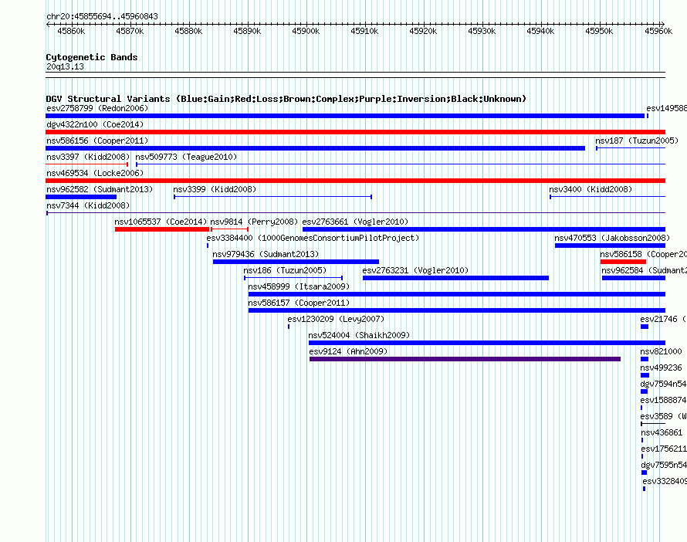Select nsv3399 (Kidd2008) label
687x542 pixels.
(215, 189)
